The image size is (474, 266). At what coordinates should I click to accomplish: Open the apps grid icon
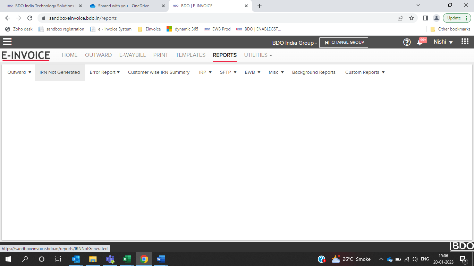coord(465,42)
